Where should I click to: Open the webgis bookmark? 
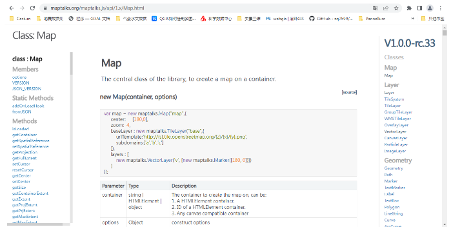(x=285, y=19)
